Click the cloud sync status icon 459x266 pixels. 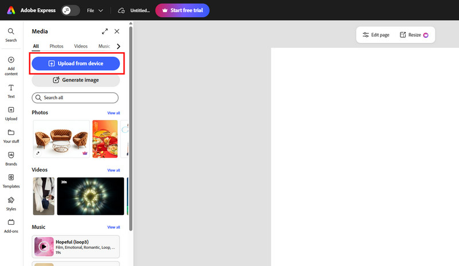(x=121, y=10)
